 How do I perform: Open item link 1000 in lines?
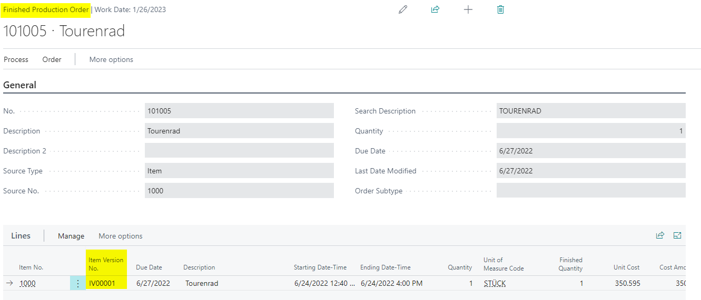tap(27, 283)
